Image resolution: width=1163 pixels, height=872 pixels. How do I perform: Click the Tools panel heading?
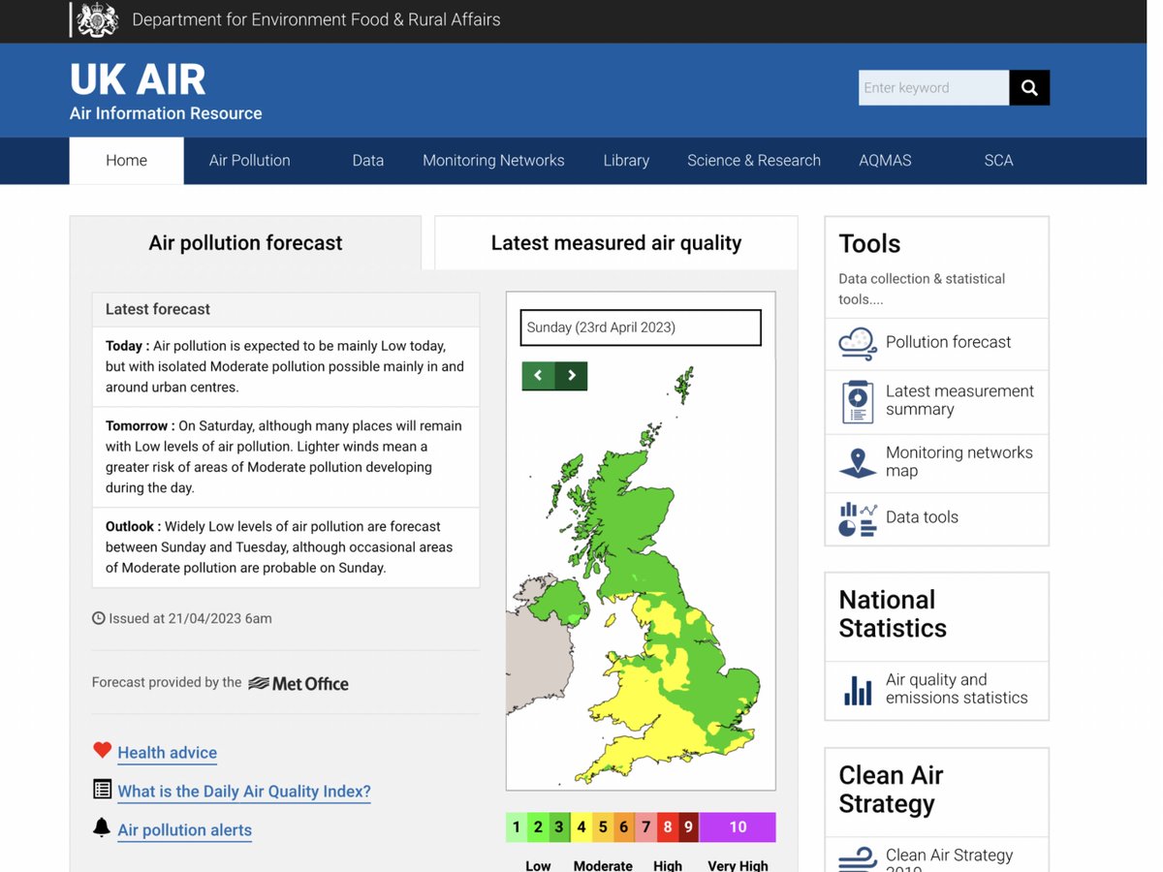(869, 244)
